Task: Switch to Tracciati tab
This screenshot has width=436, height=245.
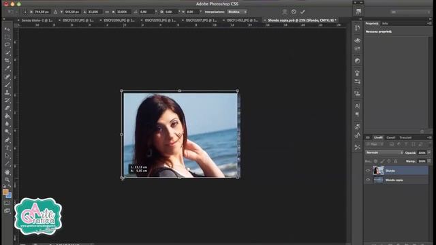Action: (x=405, y=137)
